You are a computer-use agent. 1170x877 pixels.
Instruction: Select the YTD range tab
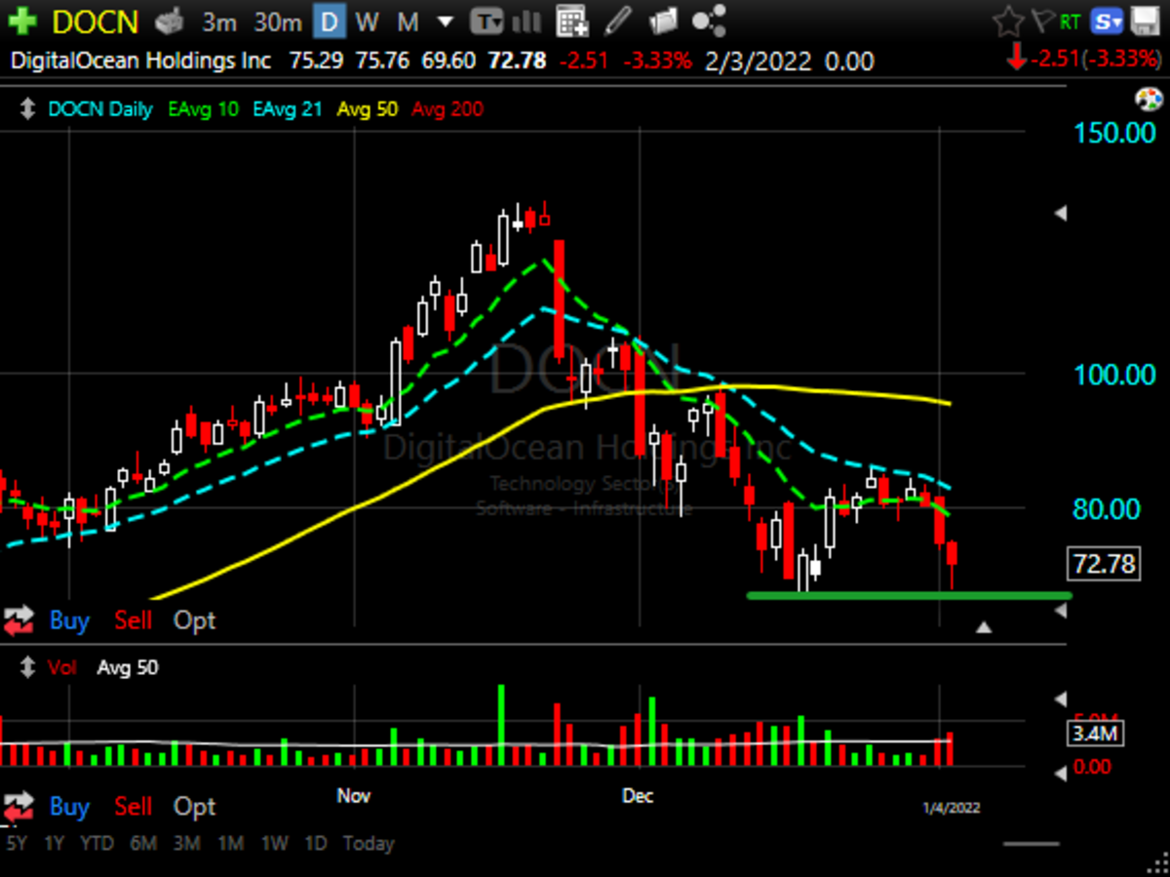(x=97, y=843)
